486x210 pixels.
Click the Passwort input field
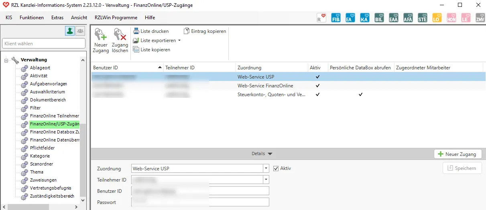200,202
